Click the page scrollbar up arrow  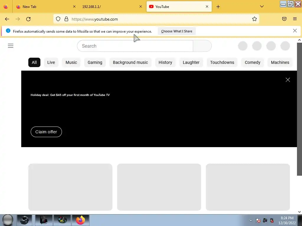299,40
